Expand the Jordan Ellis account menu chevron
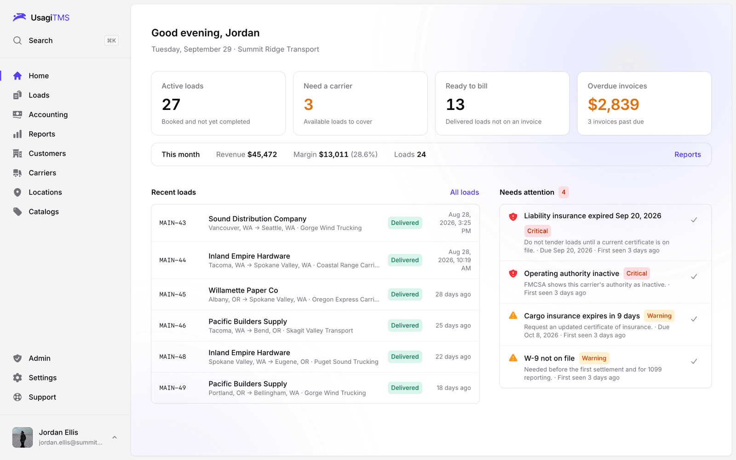736x460 pixels. (x=115, y=437)
